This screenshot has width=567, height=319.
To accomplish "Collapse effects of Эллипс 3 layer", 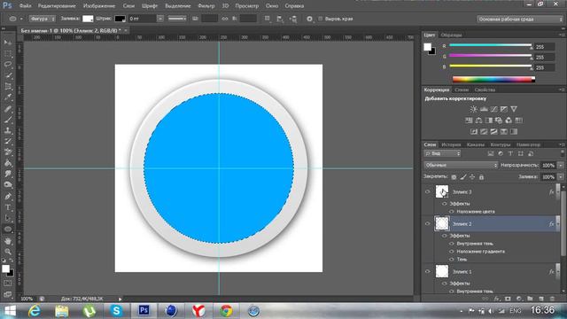I will coord(557,192).
